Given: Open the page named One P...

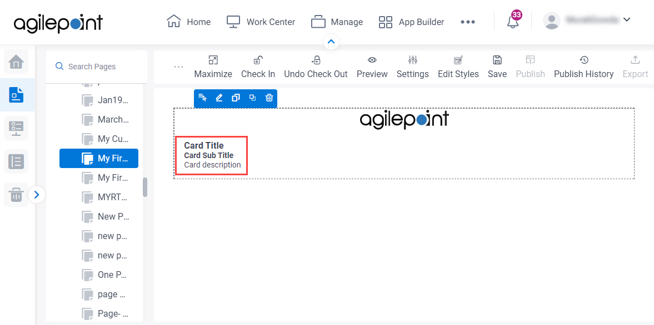Looking at the screenshot, I should click(105, 275).
